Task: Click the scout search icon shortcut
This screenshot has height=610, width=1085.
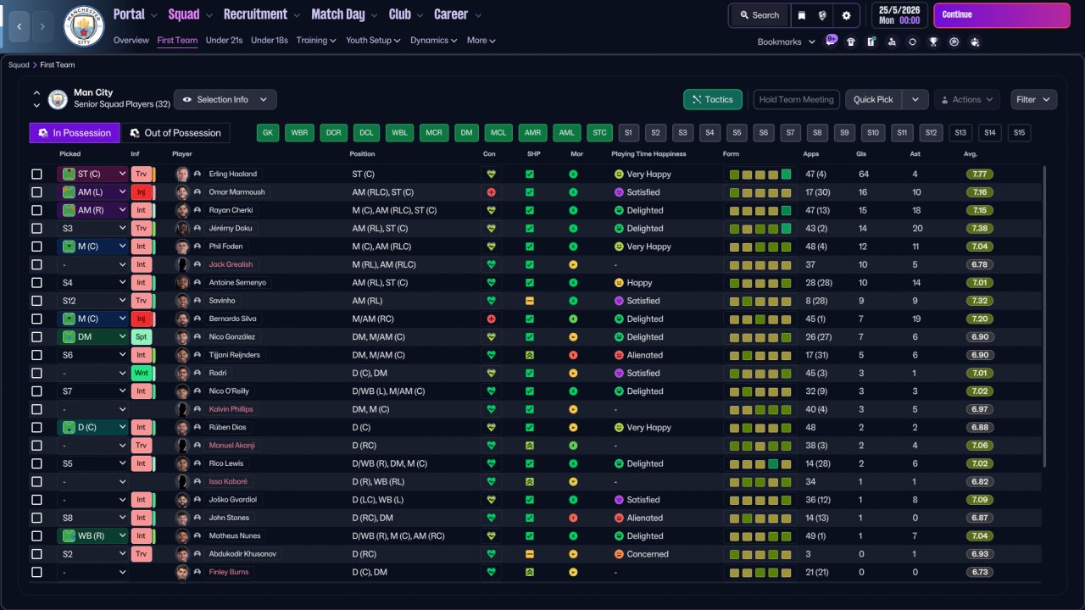Action: coord(892,42)
